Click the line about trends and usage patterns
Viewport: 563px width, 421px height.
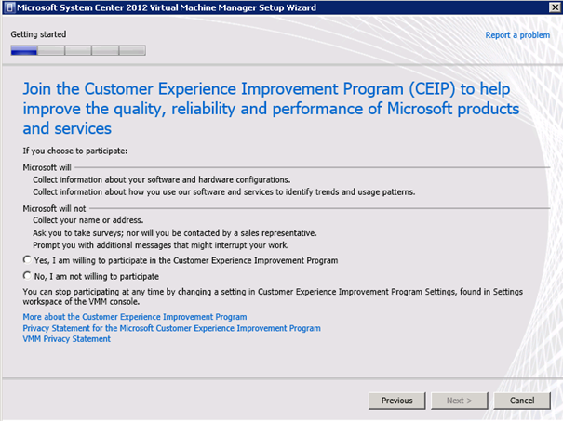pyautogui.click(x=224, y=192)
